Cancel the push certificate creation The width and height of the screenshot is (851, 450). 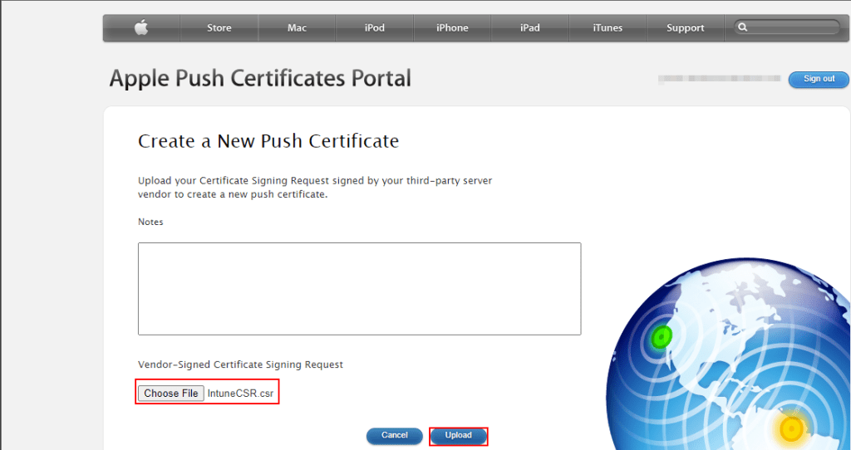tap(395, 435)
